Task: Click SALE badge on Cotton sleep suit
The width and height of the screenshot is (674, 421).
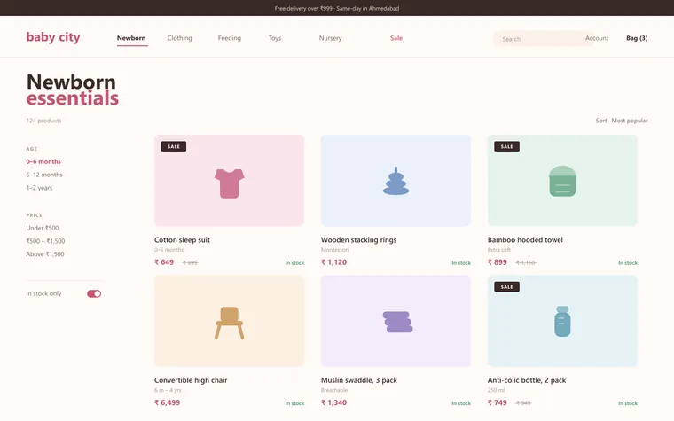Action: coord(174,146)
